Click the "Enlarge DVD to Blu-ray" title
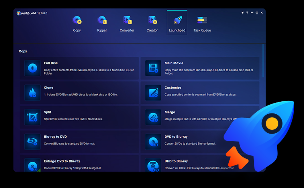The image size is (304, 188). (x=62, y=161)
